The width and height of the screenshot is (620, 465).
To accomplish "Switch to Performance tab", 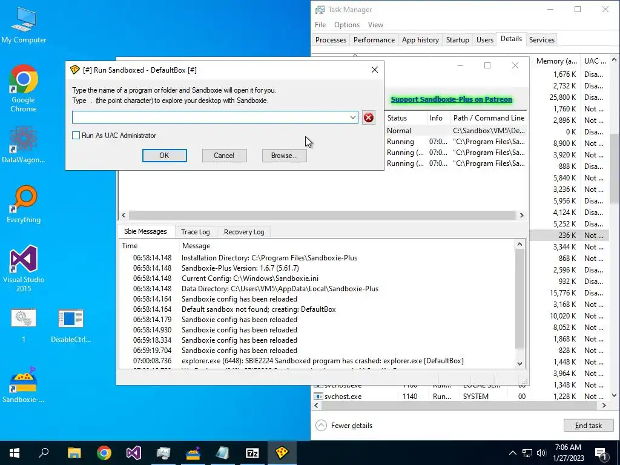I will point(374,39).
